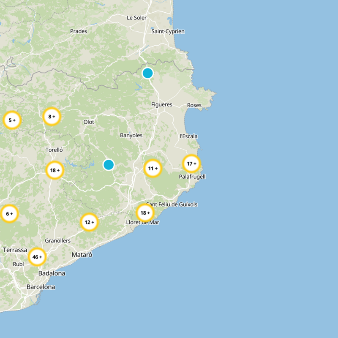Click the Palafrugell town label
338x338 pixels.
(192, 177)
